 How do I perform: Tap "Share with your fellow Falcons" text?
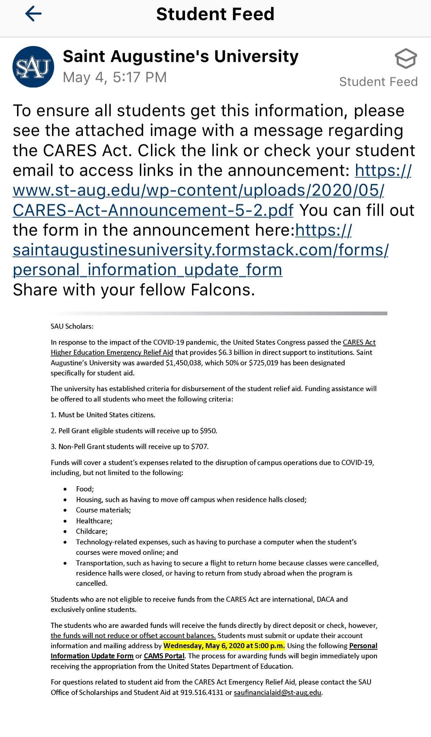click(134, 290)
